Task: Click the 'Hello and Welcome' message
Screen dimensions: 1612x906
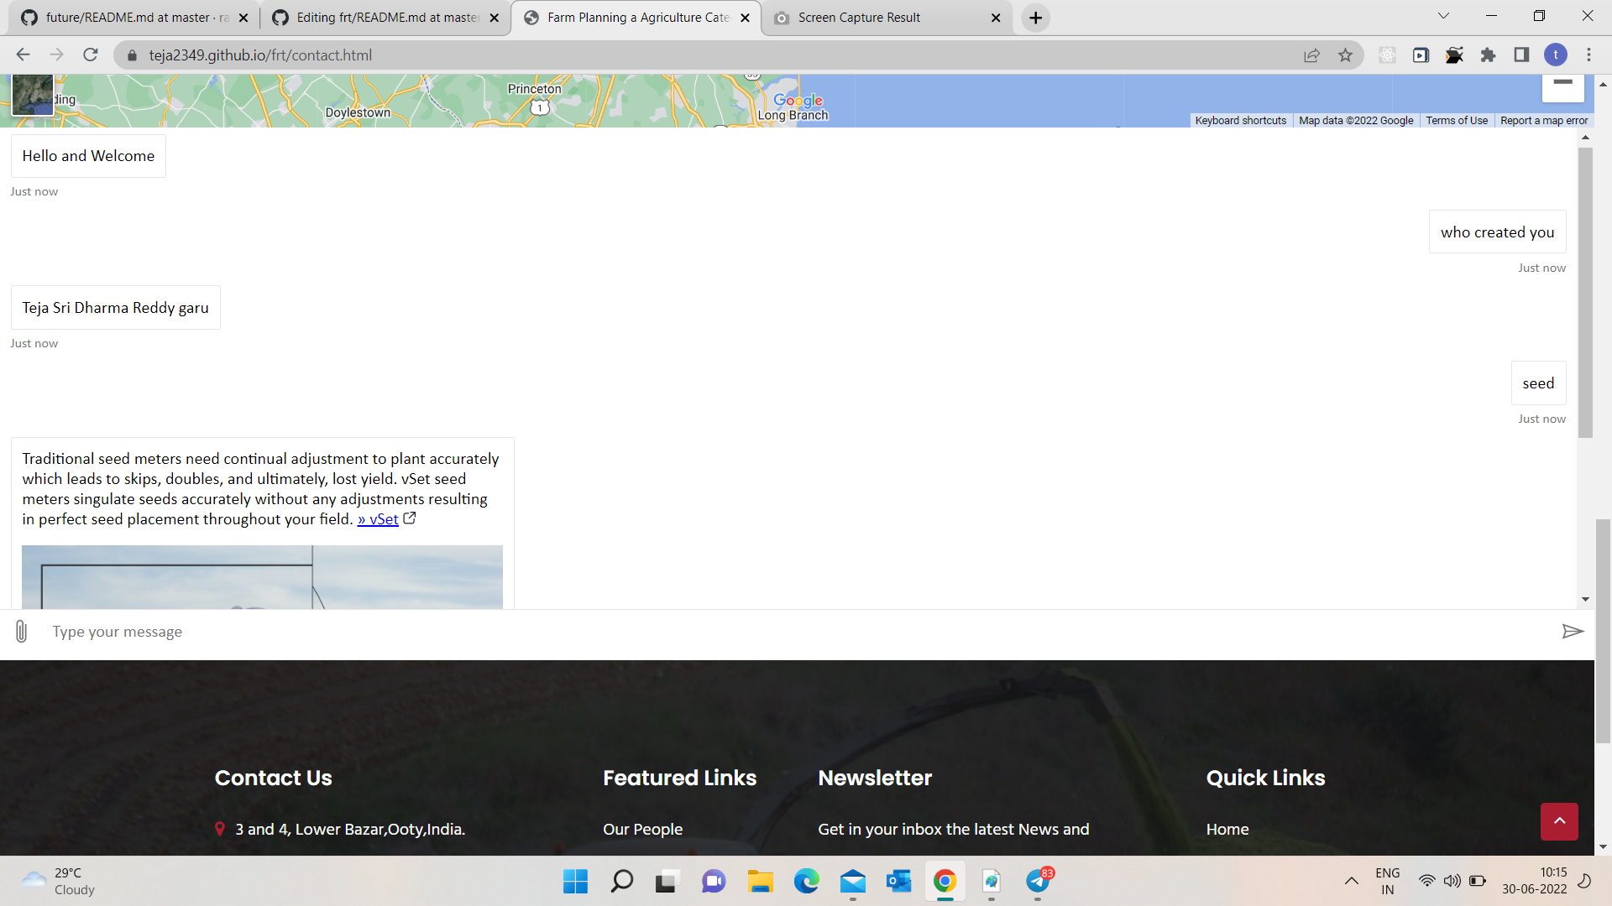Action: point(88,156)
